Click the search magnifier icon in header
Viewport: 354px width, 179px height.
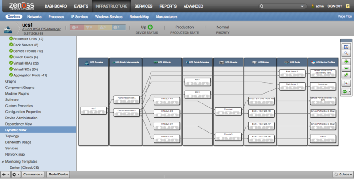262,6
